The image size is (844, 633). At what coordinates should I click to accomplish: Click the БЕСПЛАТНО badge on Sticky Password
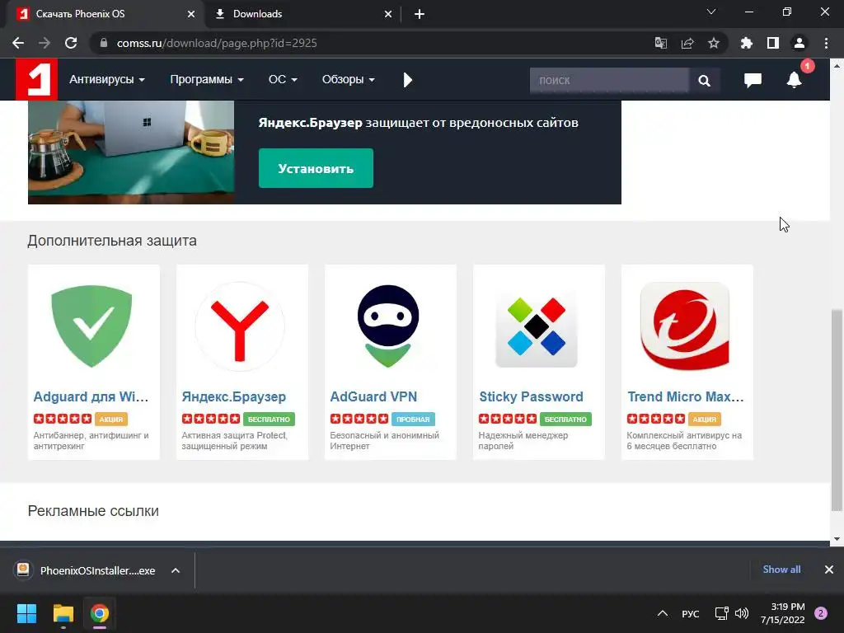pos(565,420)
